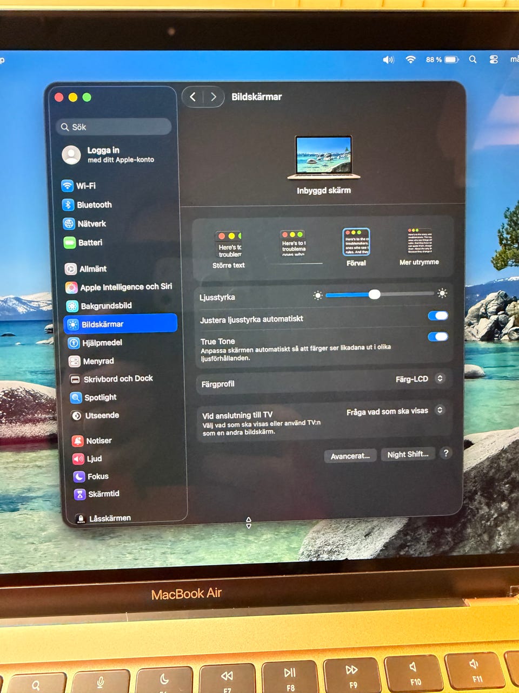Click the Ljusstyrka label
This screenshot has height=693, width=519.
tap(217, 297)
